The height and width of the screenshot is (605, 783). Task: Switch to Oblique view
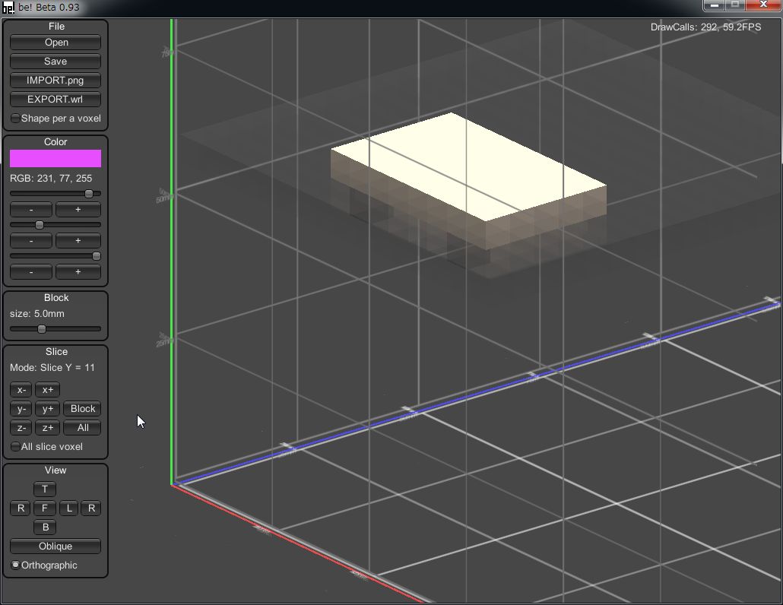pyautogui.click(x=55, y=546)
